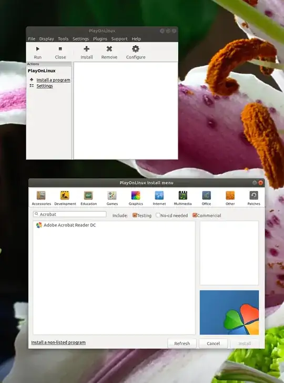The image size is (284, 383).
Task: Open the File menu
Action: pos(32,38)
